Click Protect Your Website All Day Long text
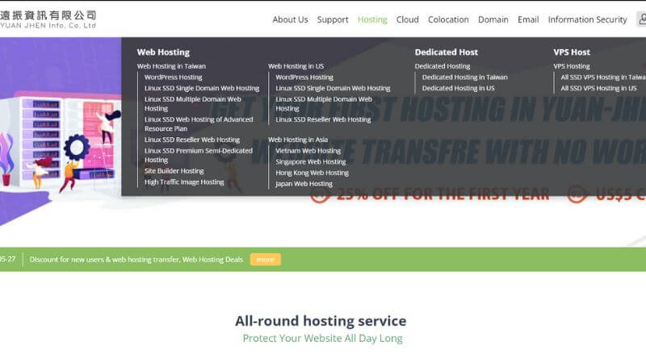 (x=322, y=338)
